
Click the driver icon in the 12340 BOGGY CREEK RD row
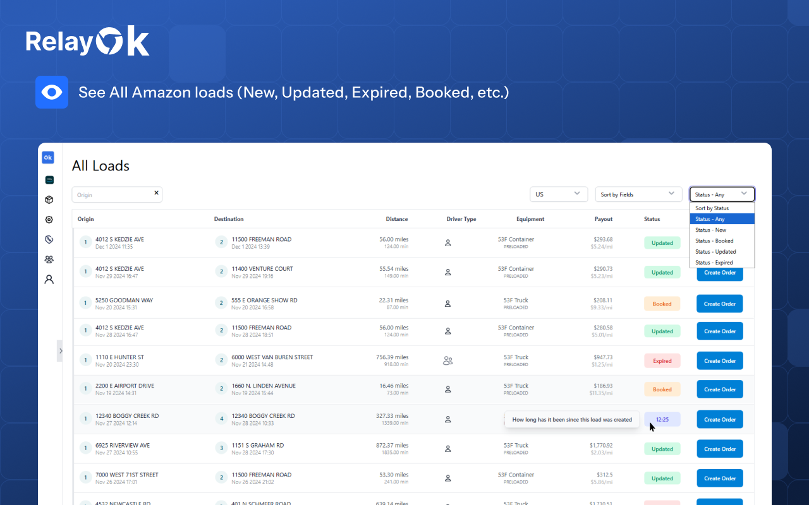pyautogui.click(x=448, y=419)
